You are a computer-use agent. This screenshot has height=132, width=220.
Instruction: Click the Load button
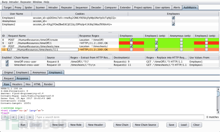184,125
